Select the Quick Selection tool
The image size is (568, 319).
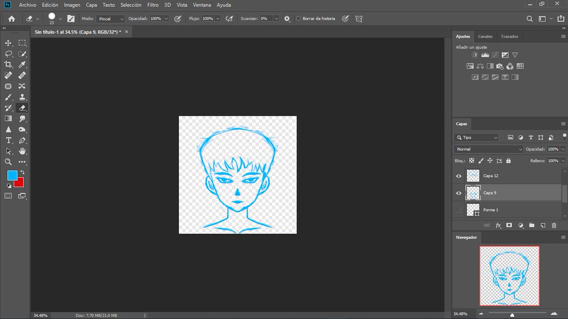pos(22,54)
